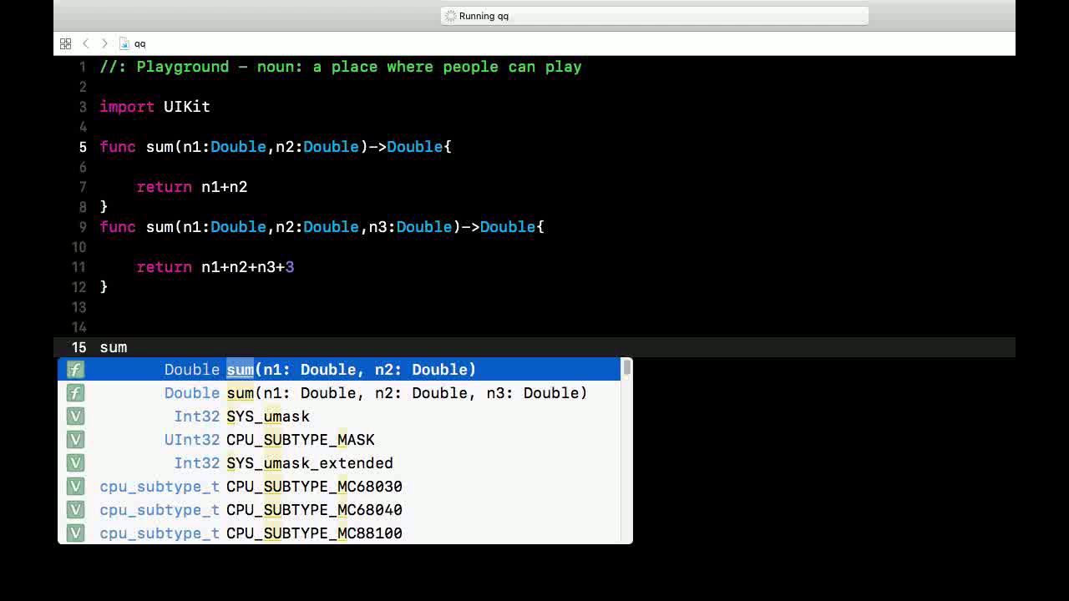This screenshot has width=1069, height=601.
Task: Click the Running qq activity status
Action: tap(655, 16)
